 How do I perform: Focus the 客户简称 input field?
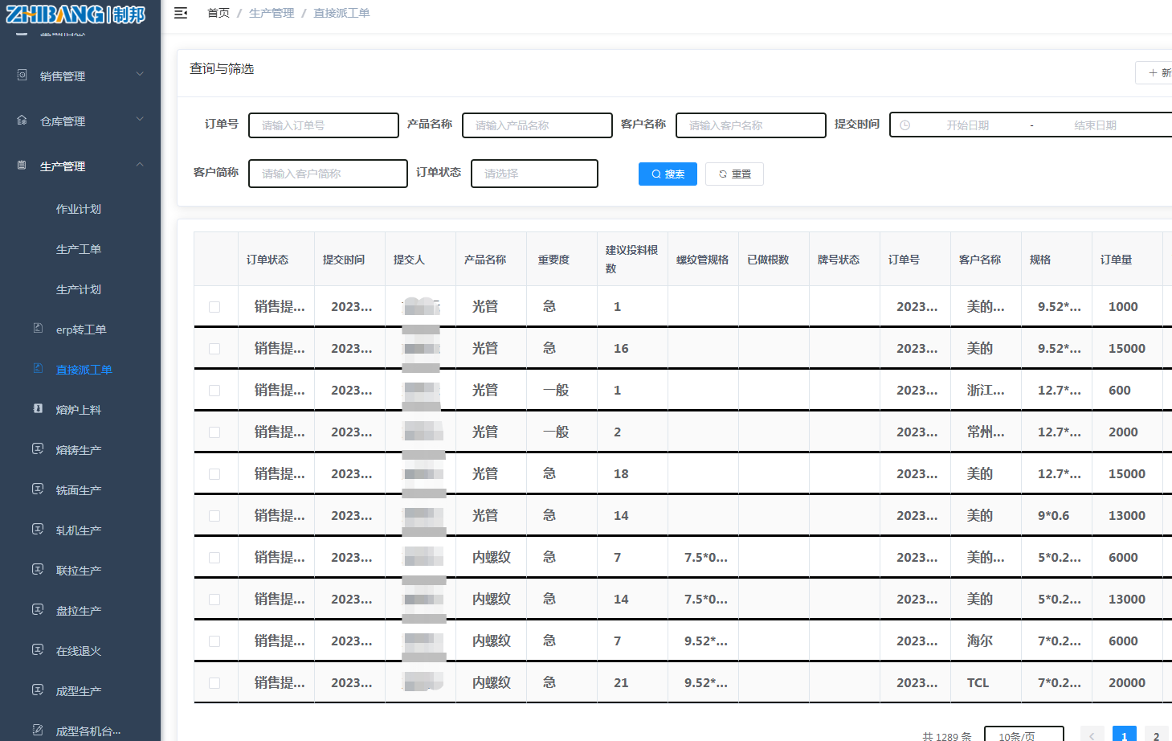click(328, 174)
